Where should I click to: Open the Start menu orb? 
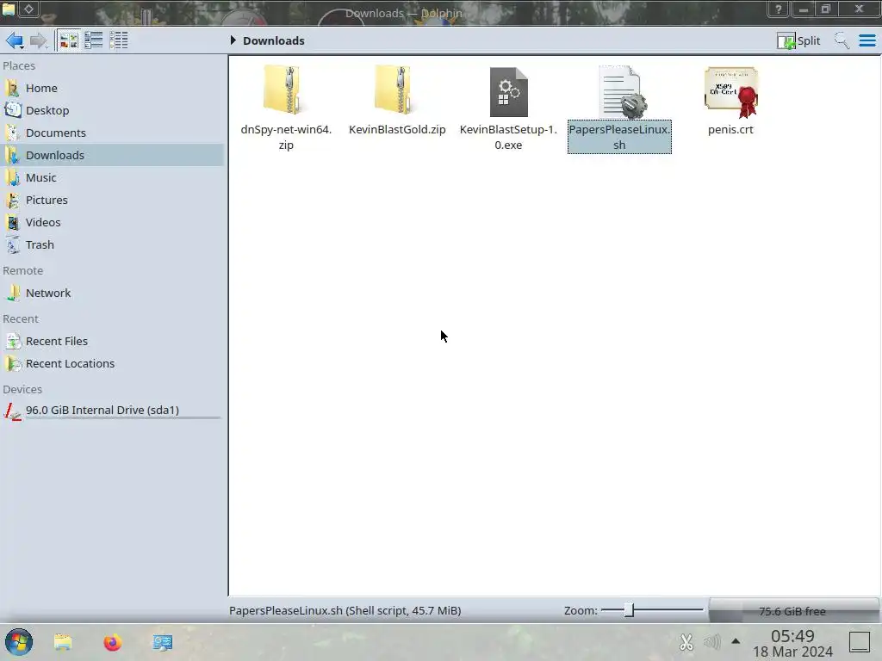[19, 642]
